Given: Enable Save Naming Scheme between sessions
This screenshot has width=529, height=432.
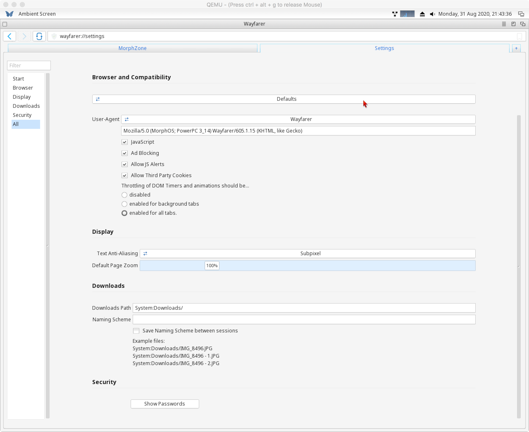Looking at the screenshot, I should point(136,331).
